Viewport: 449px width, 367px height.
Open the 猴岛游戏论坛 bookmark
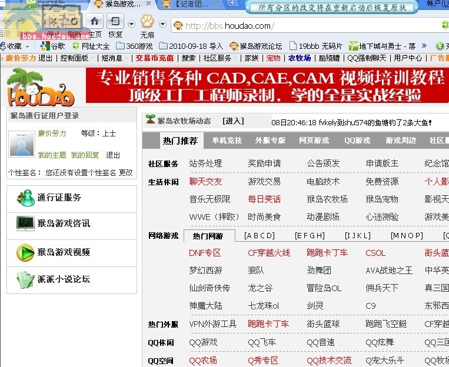point(256,46)
